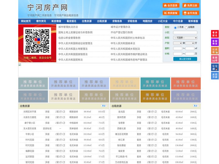The width and height of the screenshot is (219, 164).
Task: Focus the maximum 价格 input field
Action: click(x=190, y=54)
